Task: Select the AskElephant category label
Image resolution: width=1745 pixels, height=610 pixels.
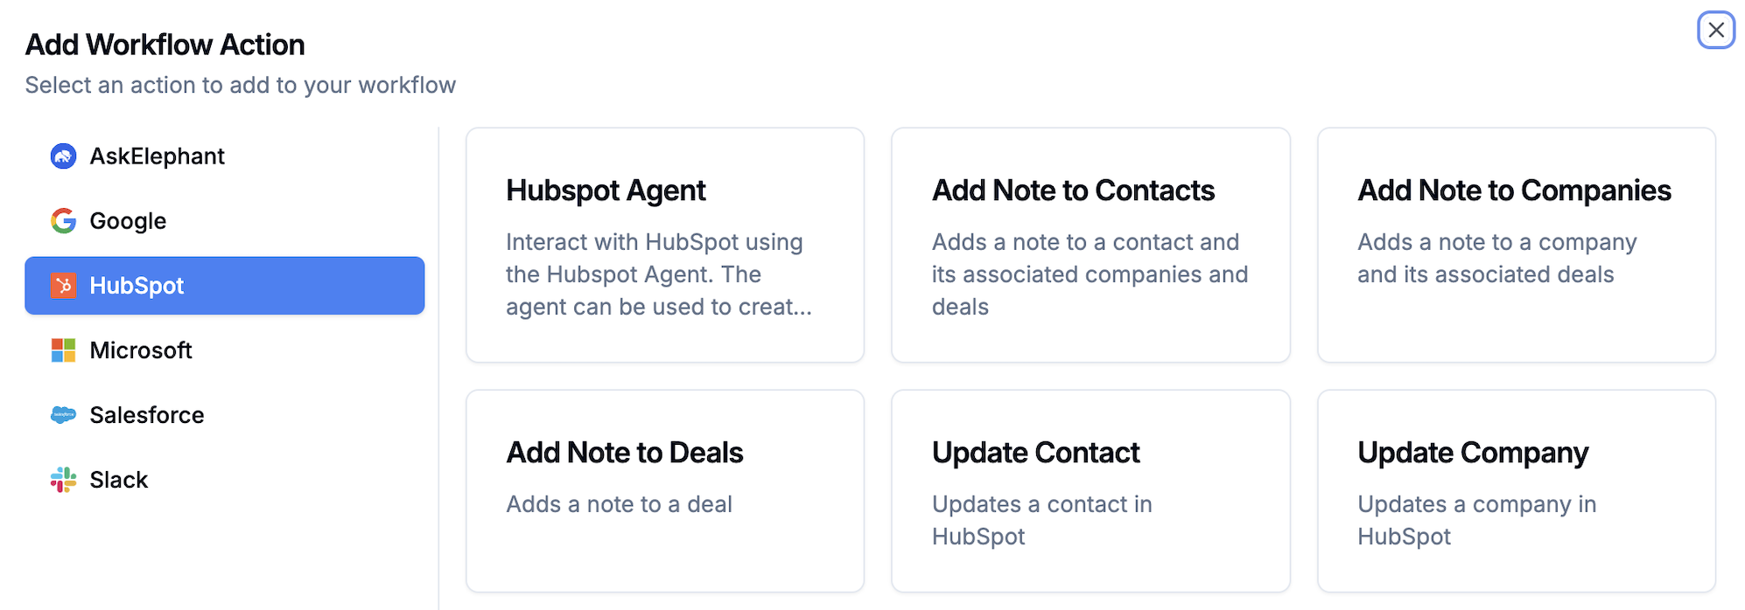Action: (158, 156)
